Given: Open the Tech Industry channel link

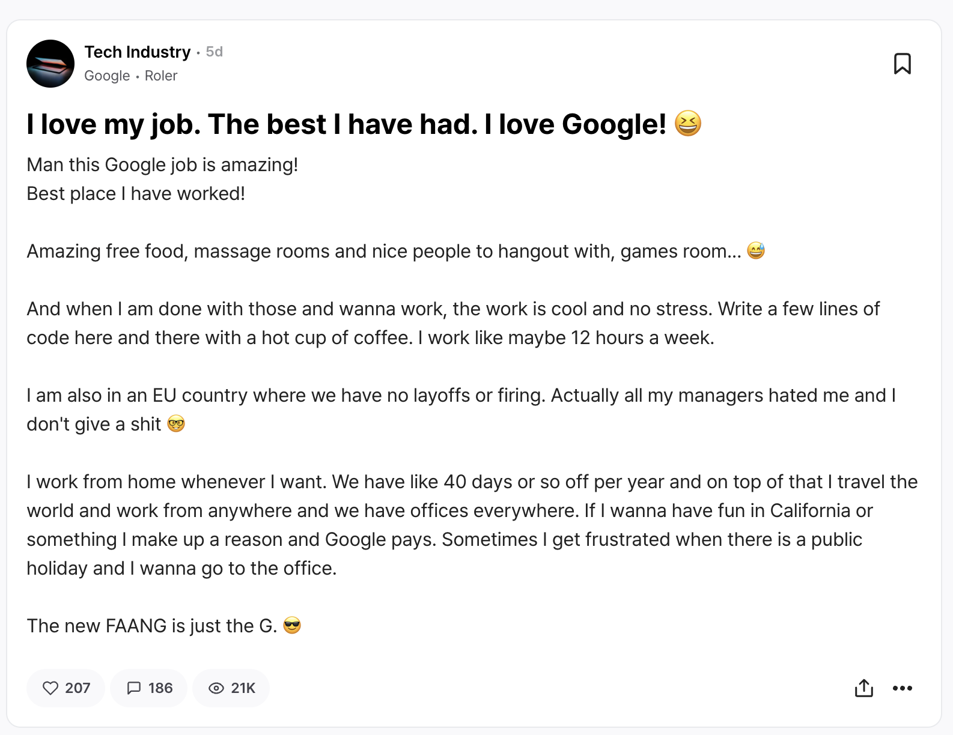Looking at the screenshot, I should pos(137,52).
